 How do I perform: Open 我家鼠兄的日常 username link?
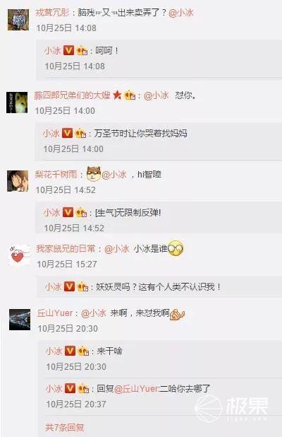click(66, 249)
